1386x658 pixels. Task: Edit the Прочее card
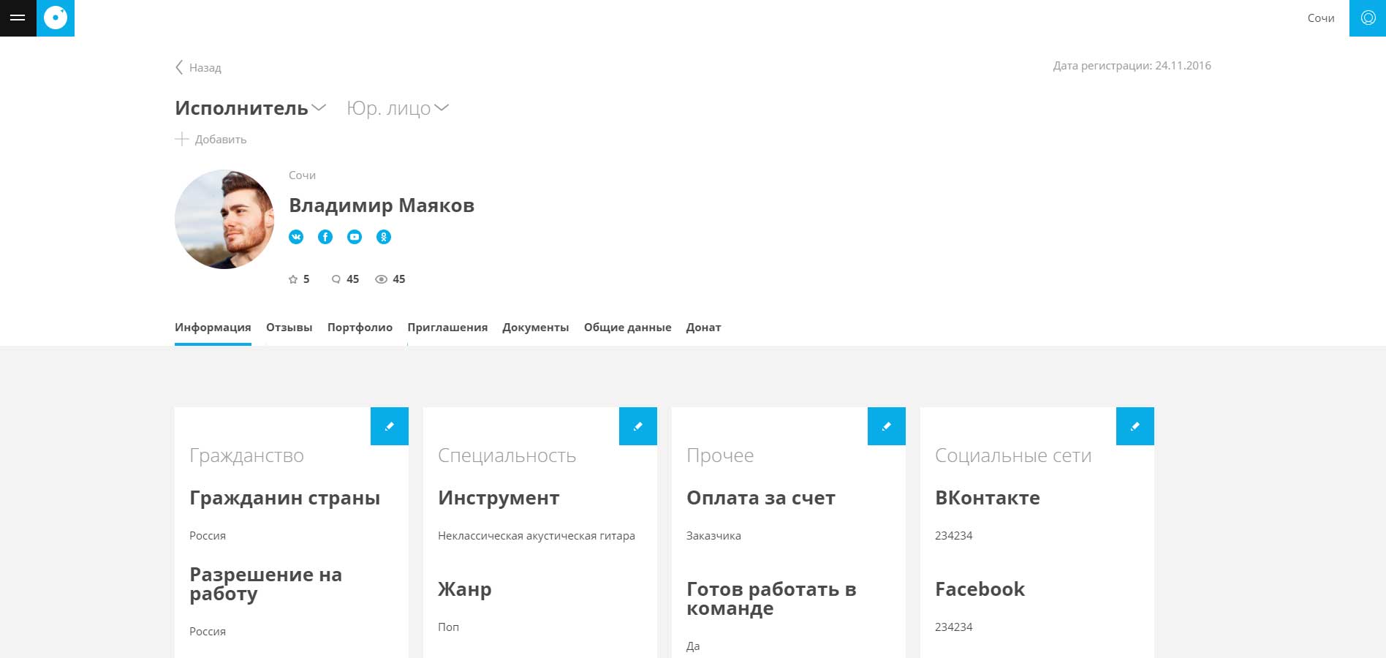click(887, 426)
